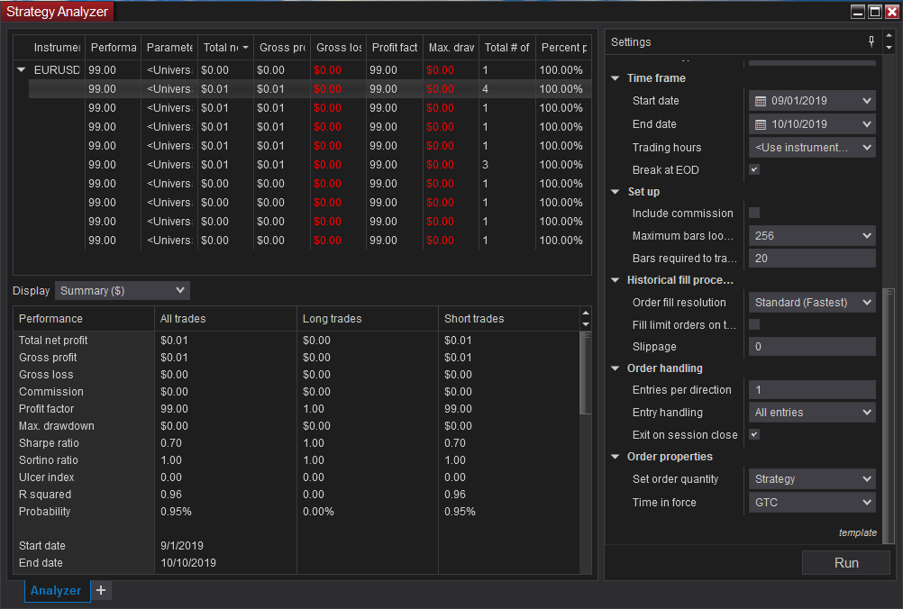This screenshot has width=903, height=609.
Task: Click the template link
Action: (857, 532)
